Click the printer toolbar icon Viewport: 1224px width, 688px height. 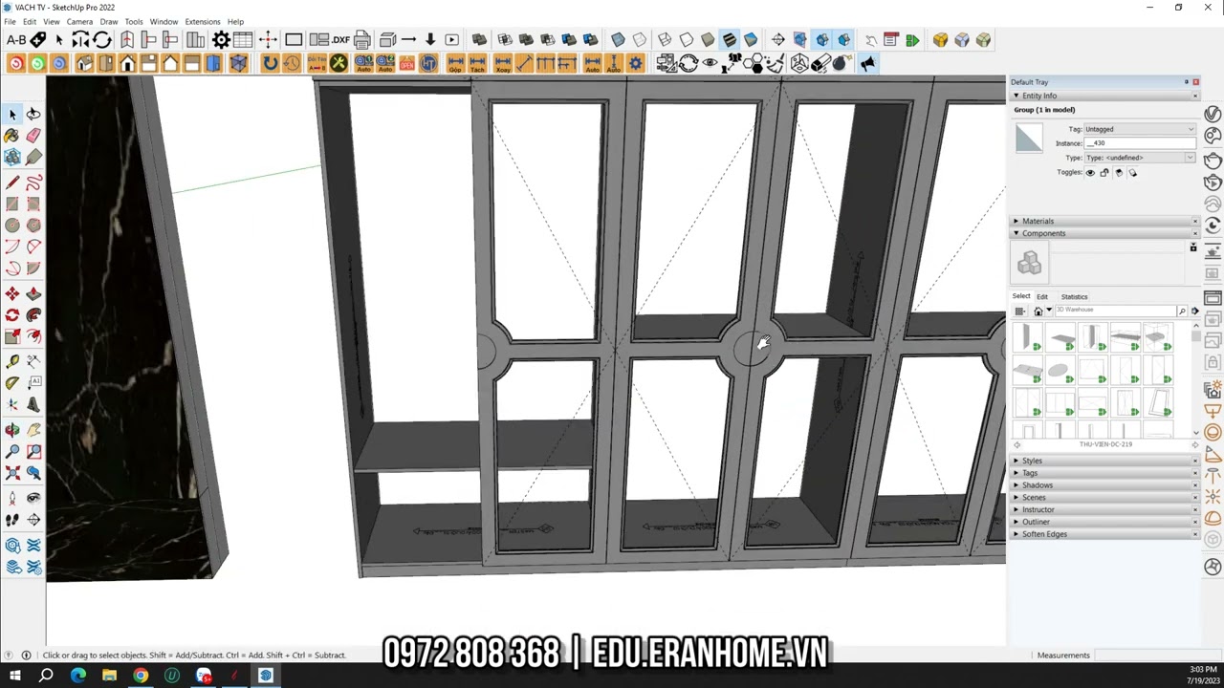361,40
